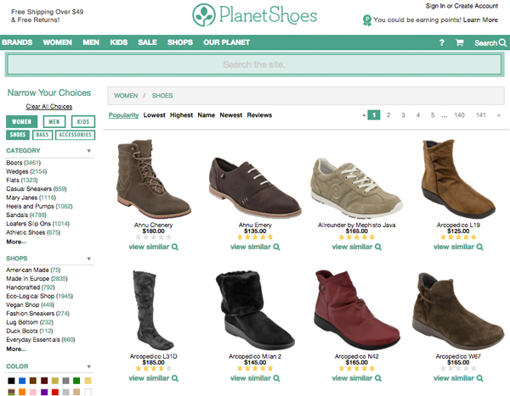Image resolution: width=510 pixels, height=396 pixels.
Task: Filter by Made In Europe shop
Action: [37, 278]
